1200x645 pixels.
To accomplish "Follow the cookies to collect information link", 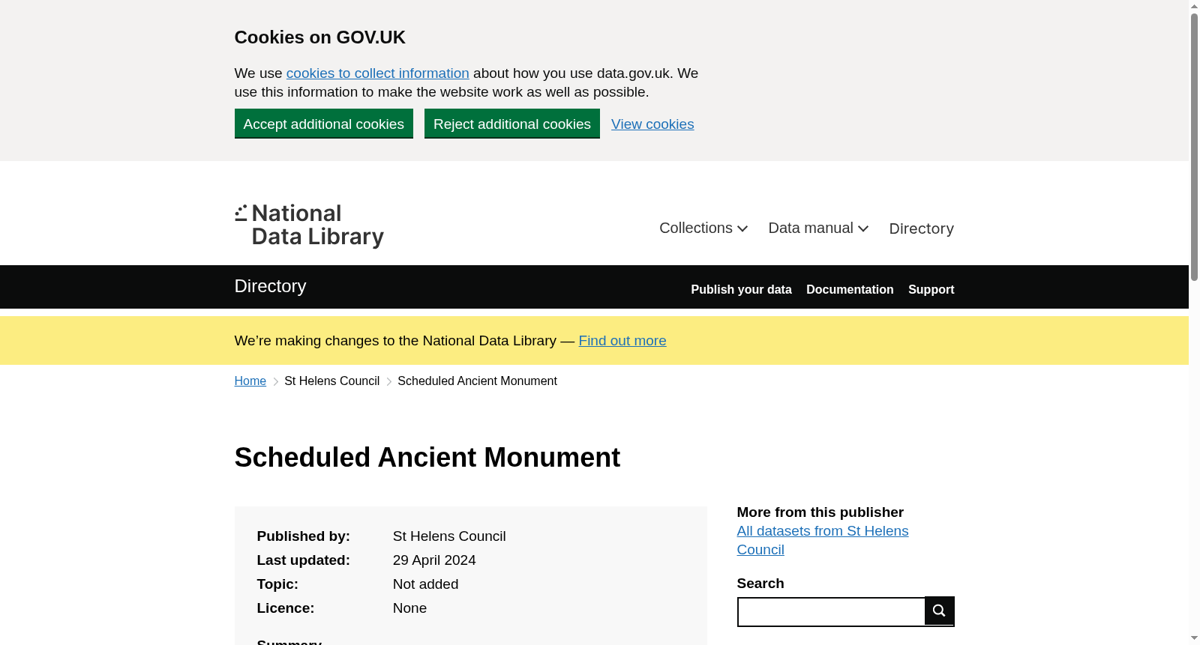I will 377,73.
